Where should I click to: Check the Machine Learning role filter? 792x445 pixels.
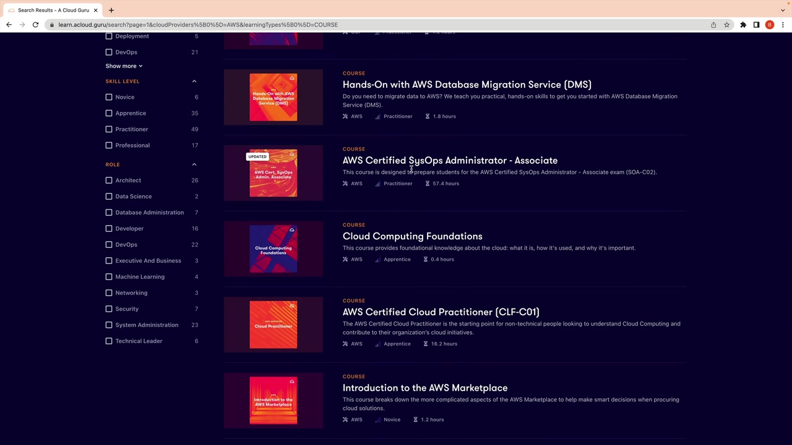(109, 277)
